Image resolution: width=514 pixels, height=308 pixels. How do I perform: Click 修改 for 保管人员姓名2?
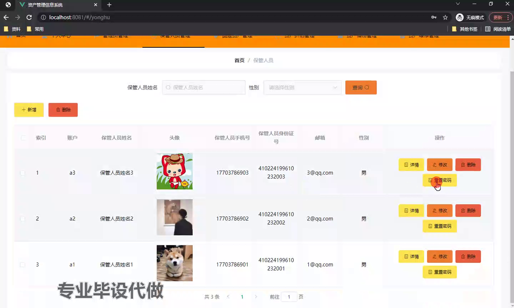[440, 211]
